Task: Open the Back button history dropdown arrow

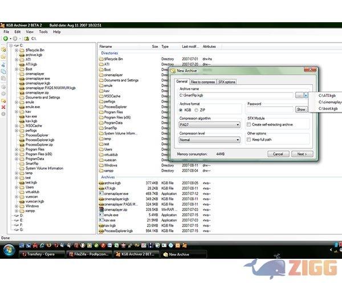Action: 10,39
